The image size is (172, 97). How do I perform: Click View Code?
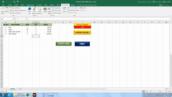coord(56,11)
